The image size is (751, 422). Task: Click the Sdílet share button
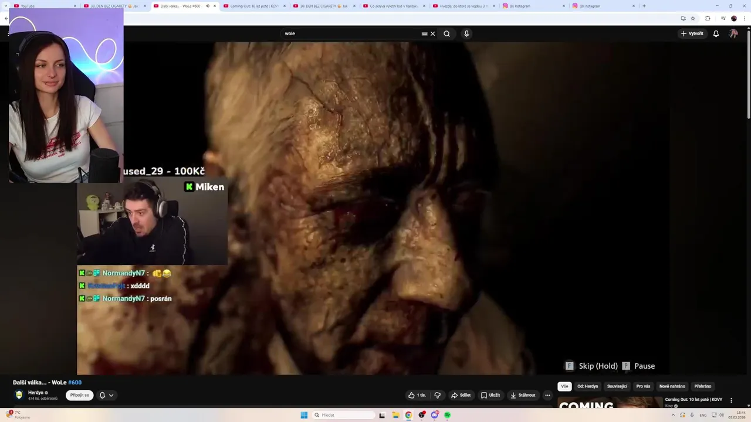tap(461, 395)
